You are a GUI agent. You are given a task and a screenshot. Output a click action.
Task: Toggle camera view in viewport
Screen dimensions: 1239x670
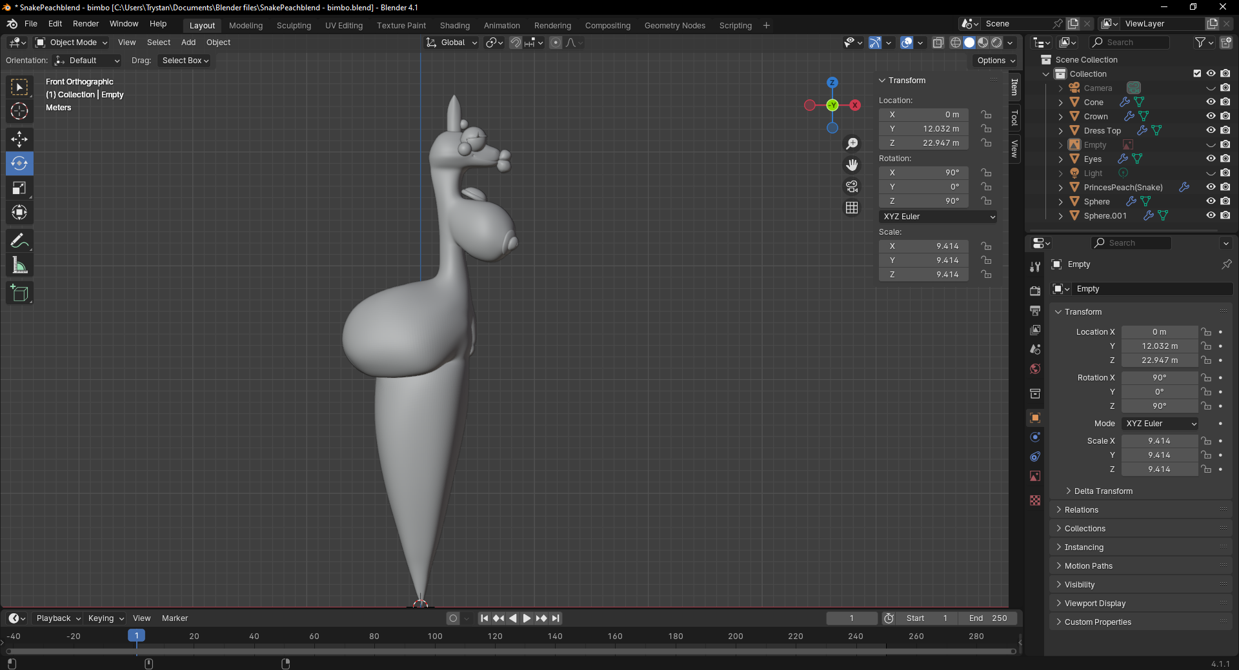click(x=852, y=187)
